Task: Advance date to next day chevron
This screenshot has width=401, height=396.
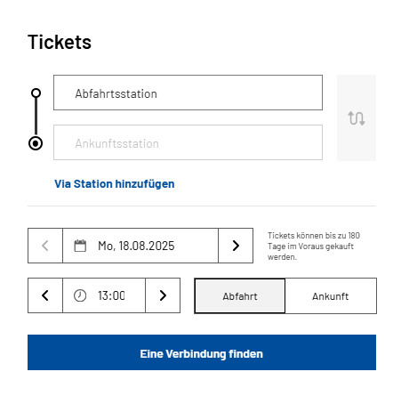Action: tap(236, 246)
